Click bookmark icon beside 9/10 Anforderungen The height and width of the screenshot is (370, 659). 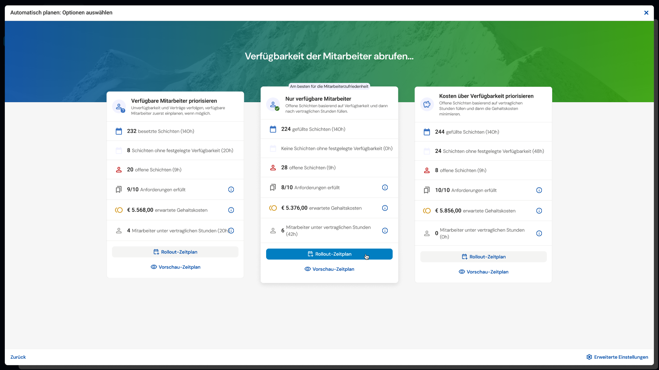(119, 190)
